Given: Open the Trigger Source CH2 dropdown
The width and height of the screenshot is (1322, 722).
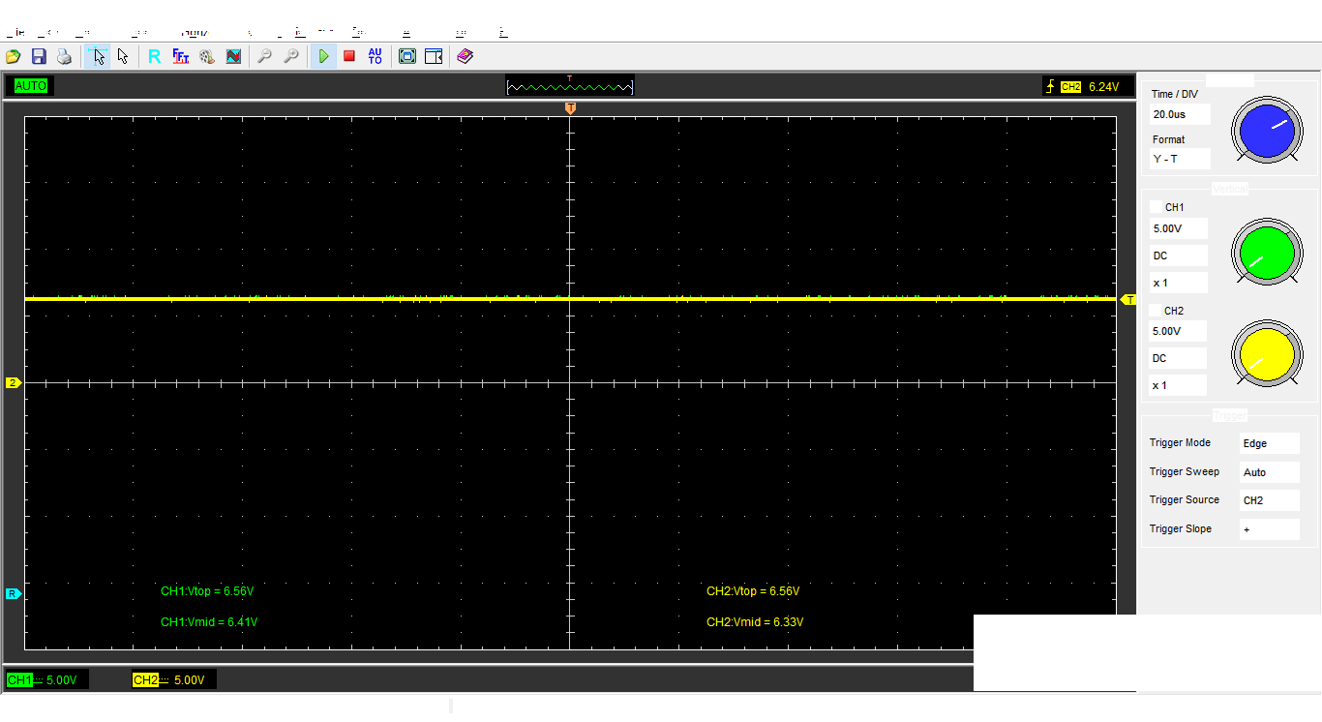Looking at the screenshot, I should [x=1269, y=500].
